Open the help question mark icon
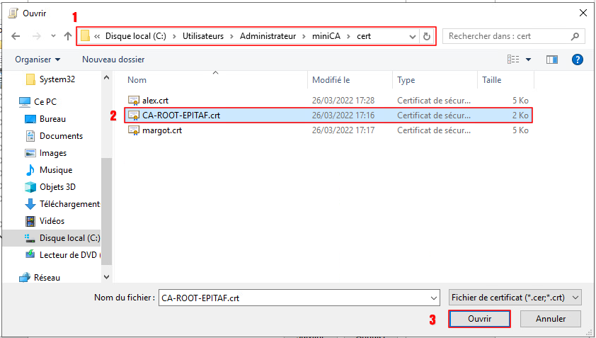 tap(577, 60)
